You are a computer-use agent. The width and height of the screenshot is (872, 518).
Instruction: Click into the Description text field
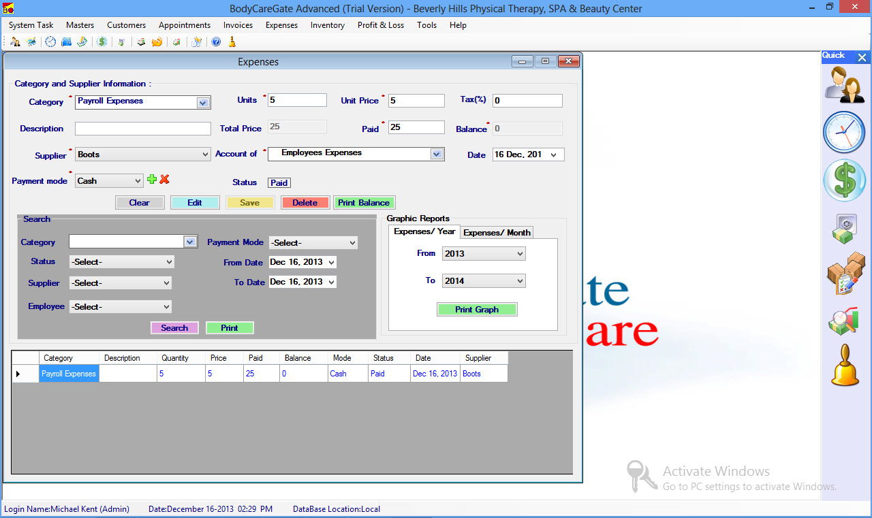pos(143,129)
